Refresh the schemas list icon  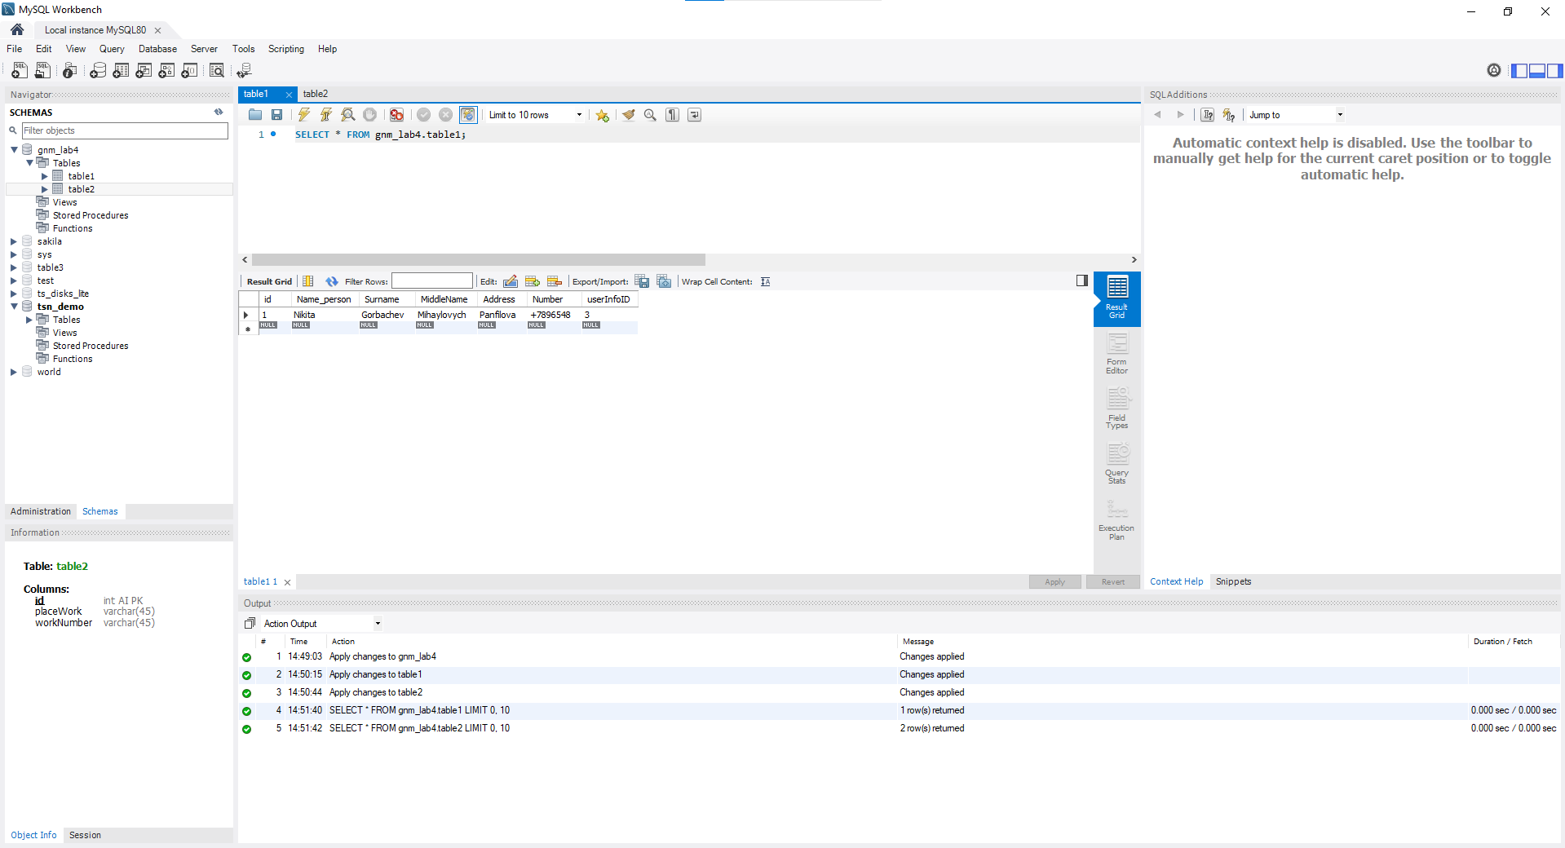pyautogui.click(x=219, y=113)
